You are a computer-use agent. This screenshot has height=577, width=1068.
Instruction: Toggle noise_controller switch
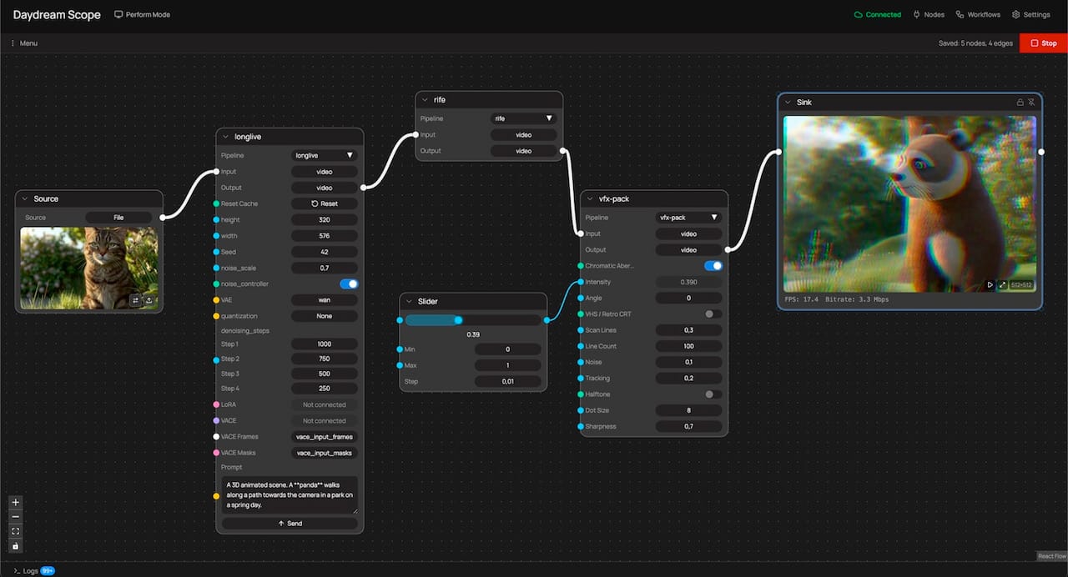tap(349, 284)
